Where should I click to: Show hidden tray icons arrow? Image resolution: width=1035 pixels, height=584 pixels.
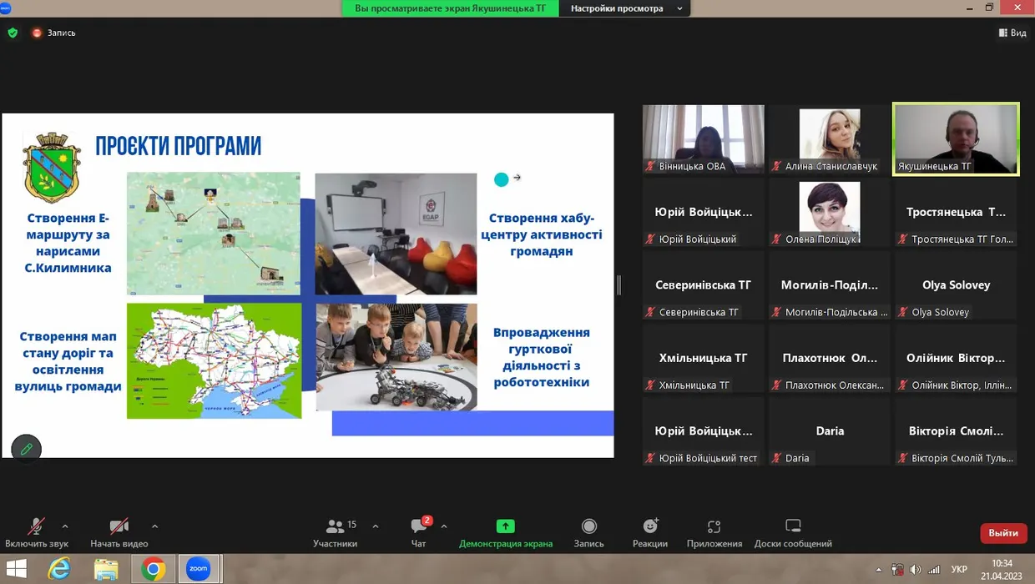pos(877,569)
